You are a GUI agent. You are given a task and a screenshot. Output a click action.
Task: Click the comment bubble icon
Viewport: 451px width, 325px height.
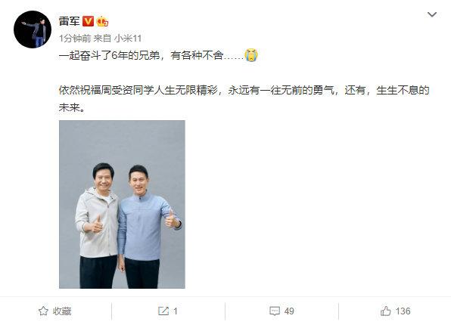(x=275, y=311)
